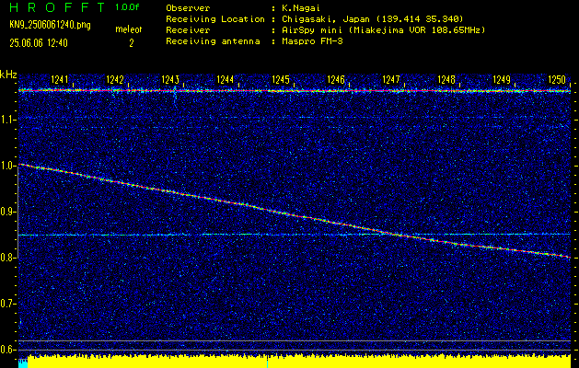Click time marker 1243

click(x=170, y=79)
